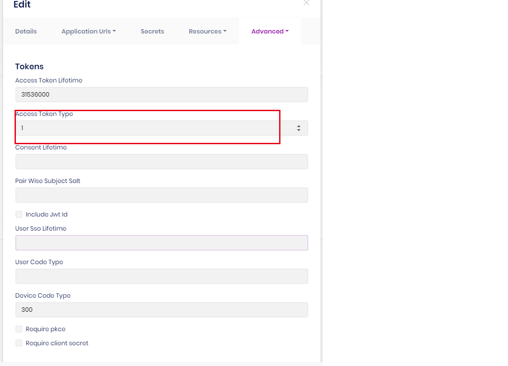
Task: Toggle the Require client secret checkbox
Action: pos(19,344)
